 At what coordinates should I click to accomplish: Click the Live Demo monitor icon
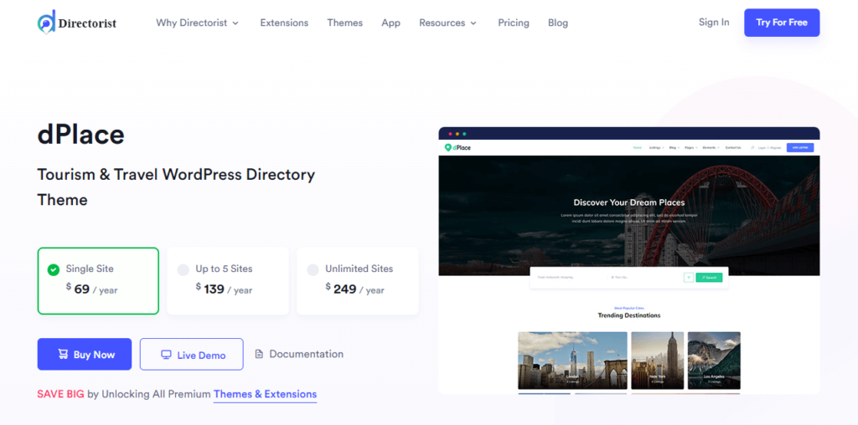[x=167, y=355]
